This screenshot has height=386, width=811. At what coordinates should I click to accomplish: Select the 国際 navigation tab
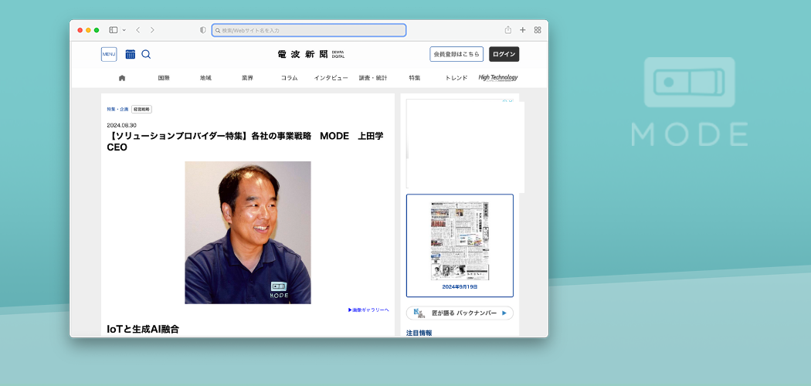coord(164,78)
